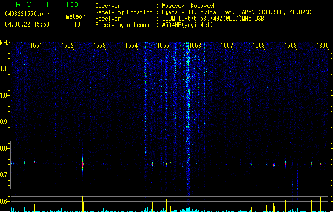Click the Receiver label
334x212 pixels.
108,19
